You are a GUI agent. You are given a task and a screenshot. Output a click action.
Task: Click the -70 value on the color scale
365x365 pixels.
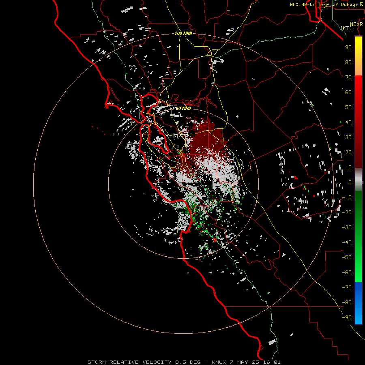347,288
